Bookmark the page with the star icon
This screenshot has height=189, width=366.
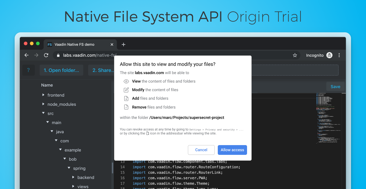tap(295, 55)
